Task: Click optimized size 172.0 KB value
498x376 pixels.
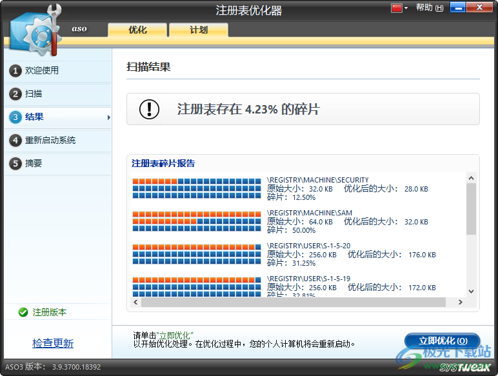Action: 422,288
